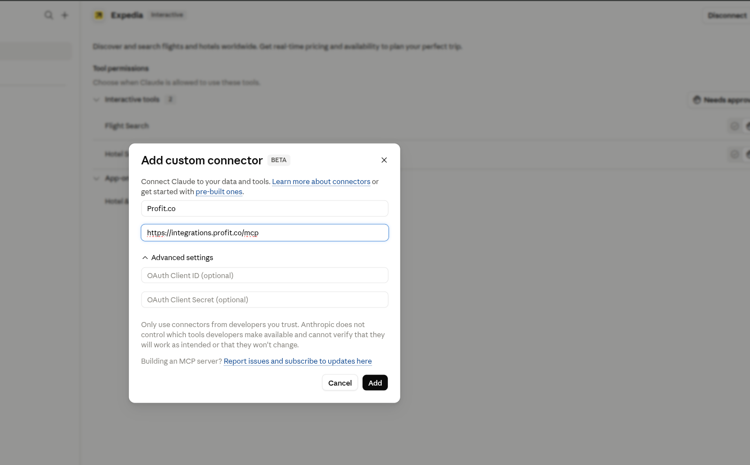Click the Flight Search tool row label
Screen dimensions: 750x465
(127, 126)
